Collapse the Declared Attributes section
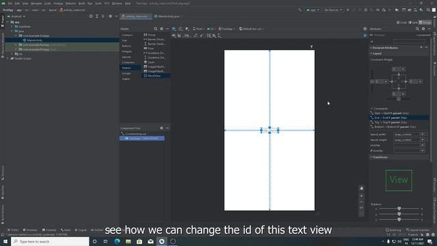Screen dimensions: 437x246 tap(371, 48)
